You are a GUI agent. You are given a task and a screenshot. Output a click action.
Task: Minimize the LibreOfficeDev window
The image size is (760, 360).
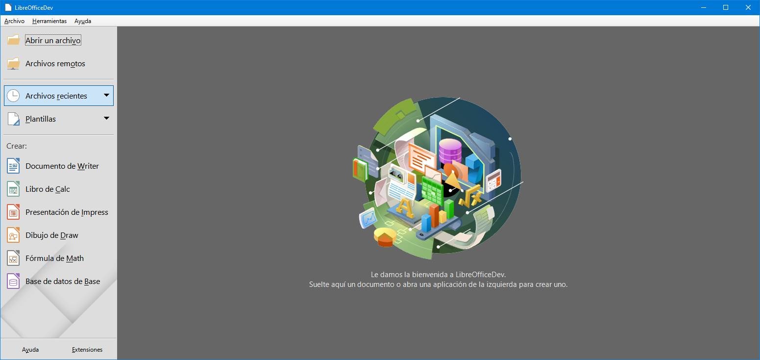(703, 7)
